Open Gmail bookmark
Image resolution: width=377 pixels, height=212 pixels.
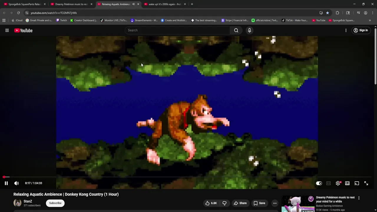39,20
